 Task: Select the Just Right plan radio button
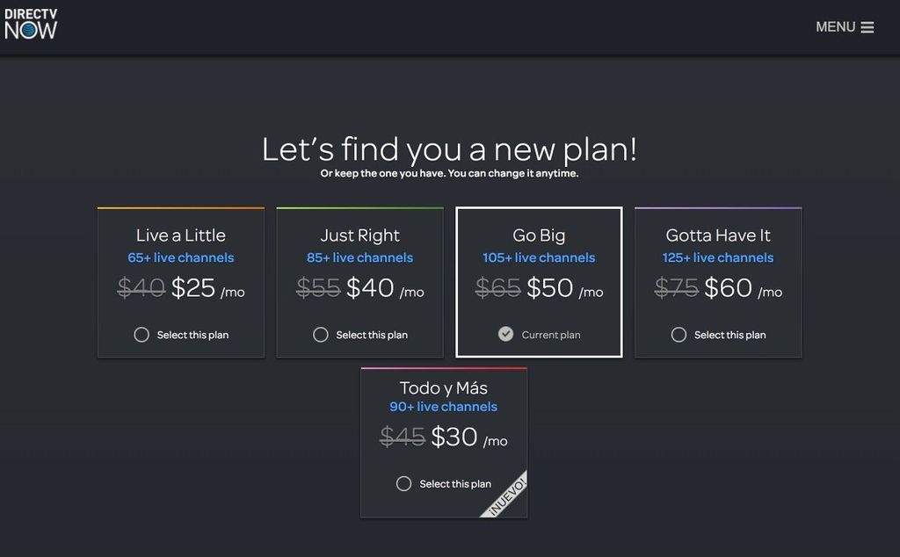coord(320,335)
